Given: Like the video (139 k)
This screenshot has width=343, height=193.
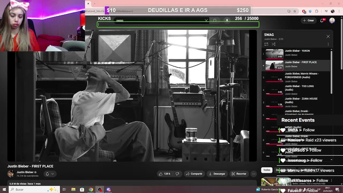Looking at the screenshot, I should click(x=165, y=174).
